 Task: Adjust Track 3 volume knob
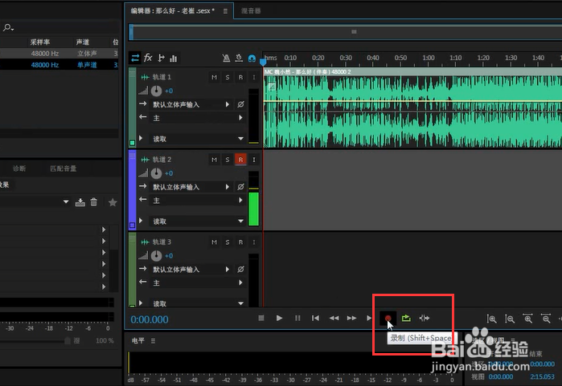point(156,256)
